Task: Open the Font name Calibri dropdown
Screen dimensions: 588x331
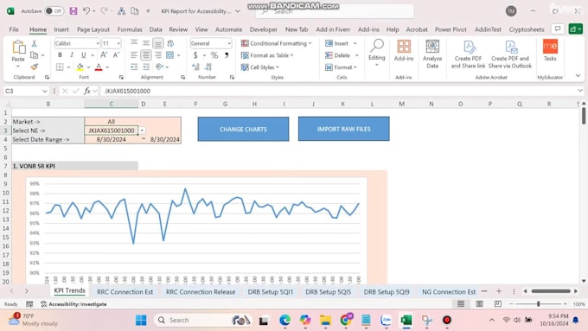Action: pos(98,43)
